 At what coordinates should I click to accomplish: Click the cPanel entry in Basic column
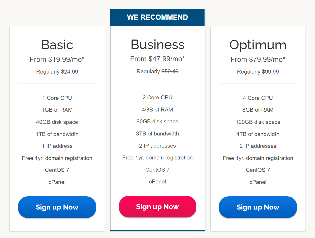[57, 182]
